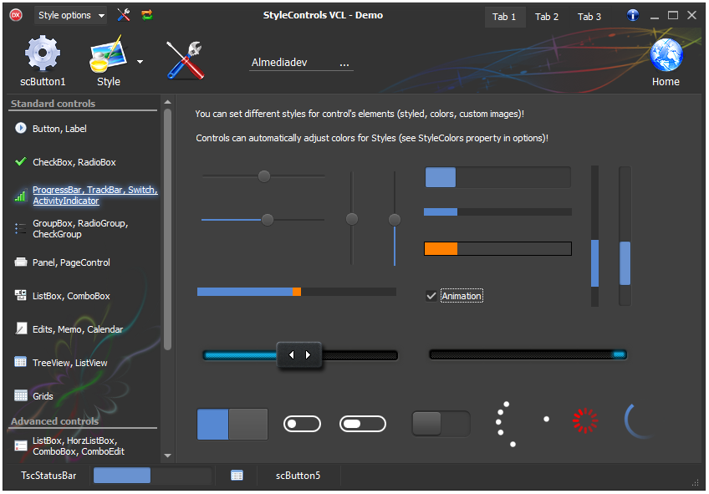The image size is (709, 494).
Task: Click the large blue block progress bar
Action: click(x=497, y=177)
